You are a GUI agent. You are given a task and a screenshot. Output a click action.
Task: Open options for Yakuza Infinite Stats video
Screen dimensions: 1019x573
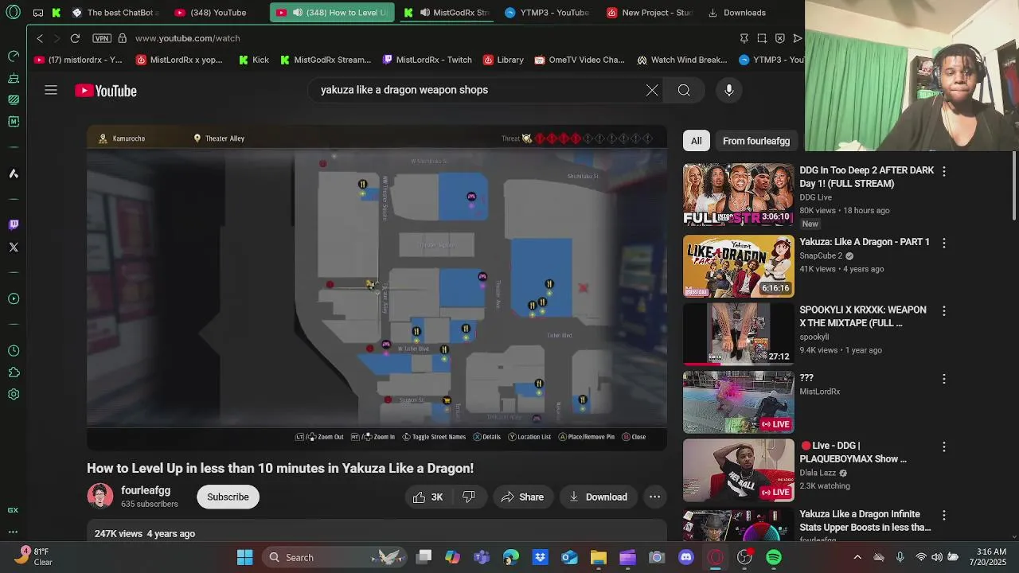[944, 515]
